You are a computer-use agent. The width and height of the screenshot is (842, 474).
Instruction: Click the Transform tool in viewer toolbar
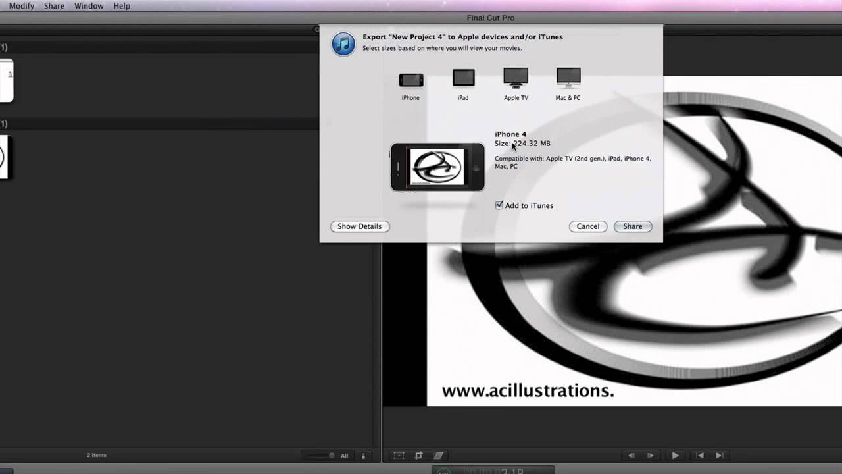click(x=399, y=456)
